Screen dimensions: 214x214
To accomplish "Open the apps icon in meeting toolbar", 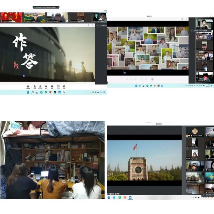I will 58,86.
